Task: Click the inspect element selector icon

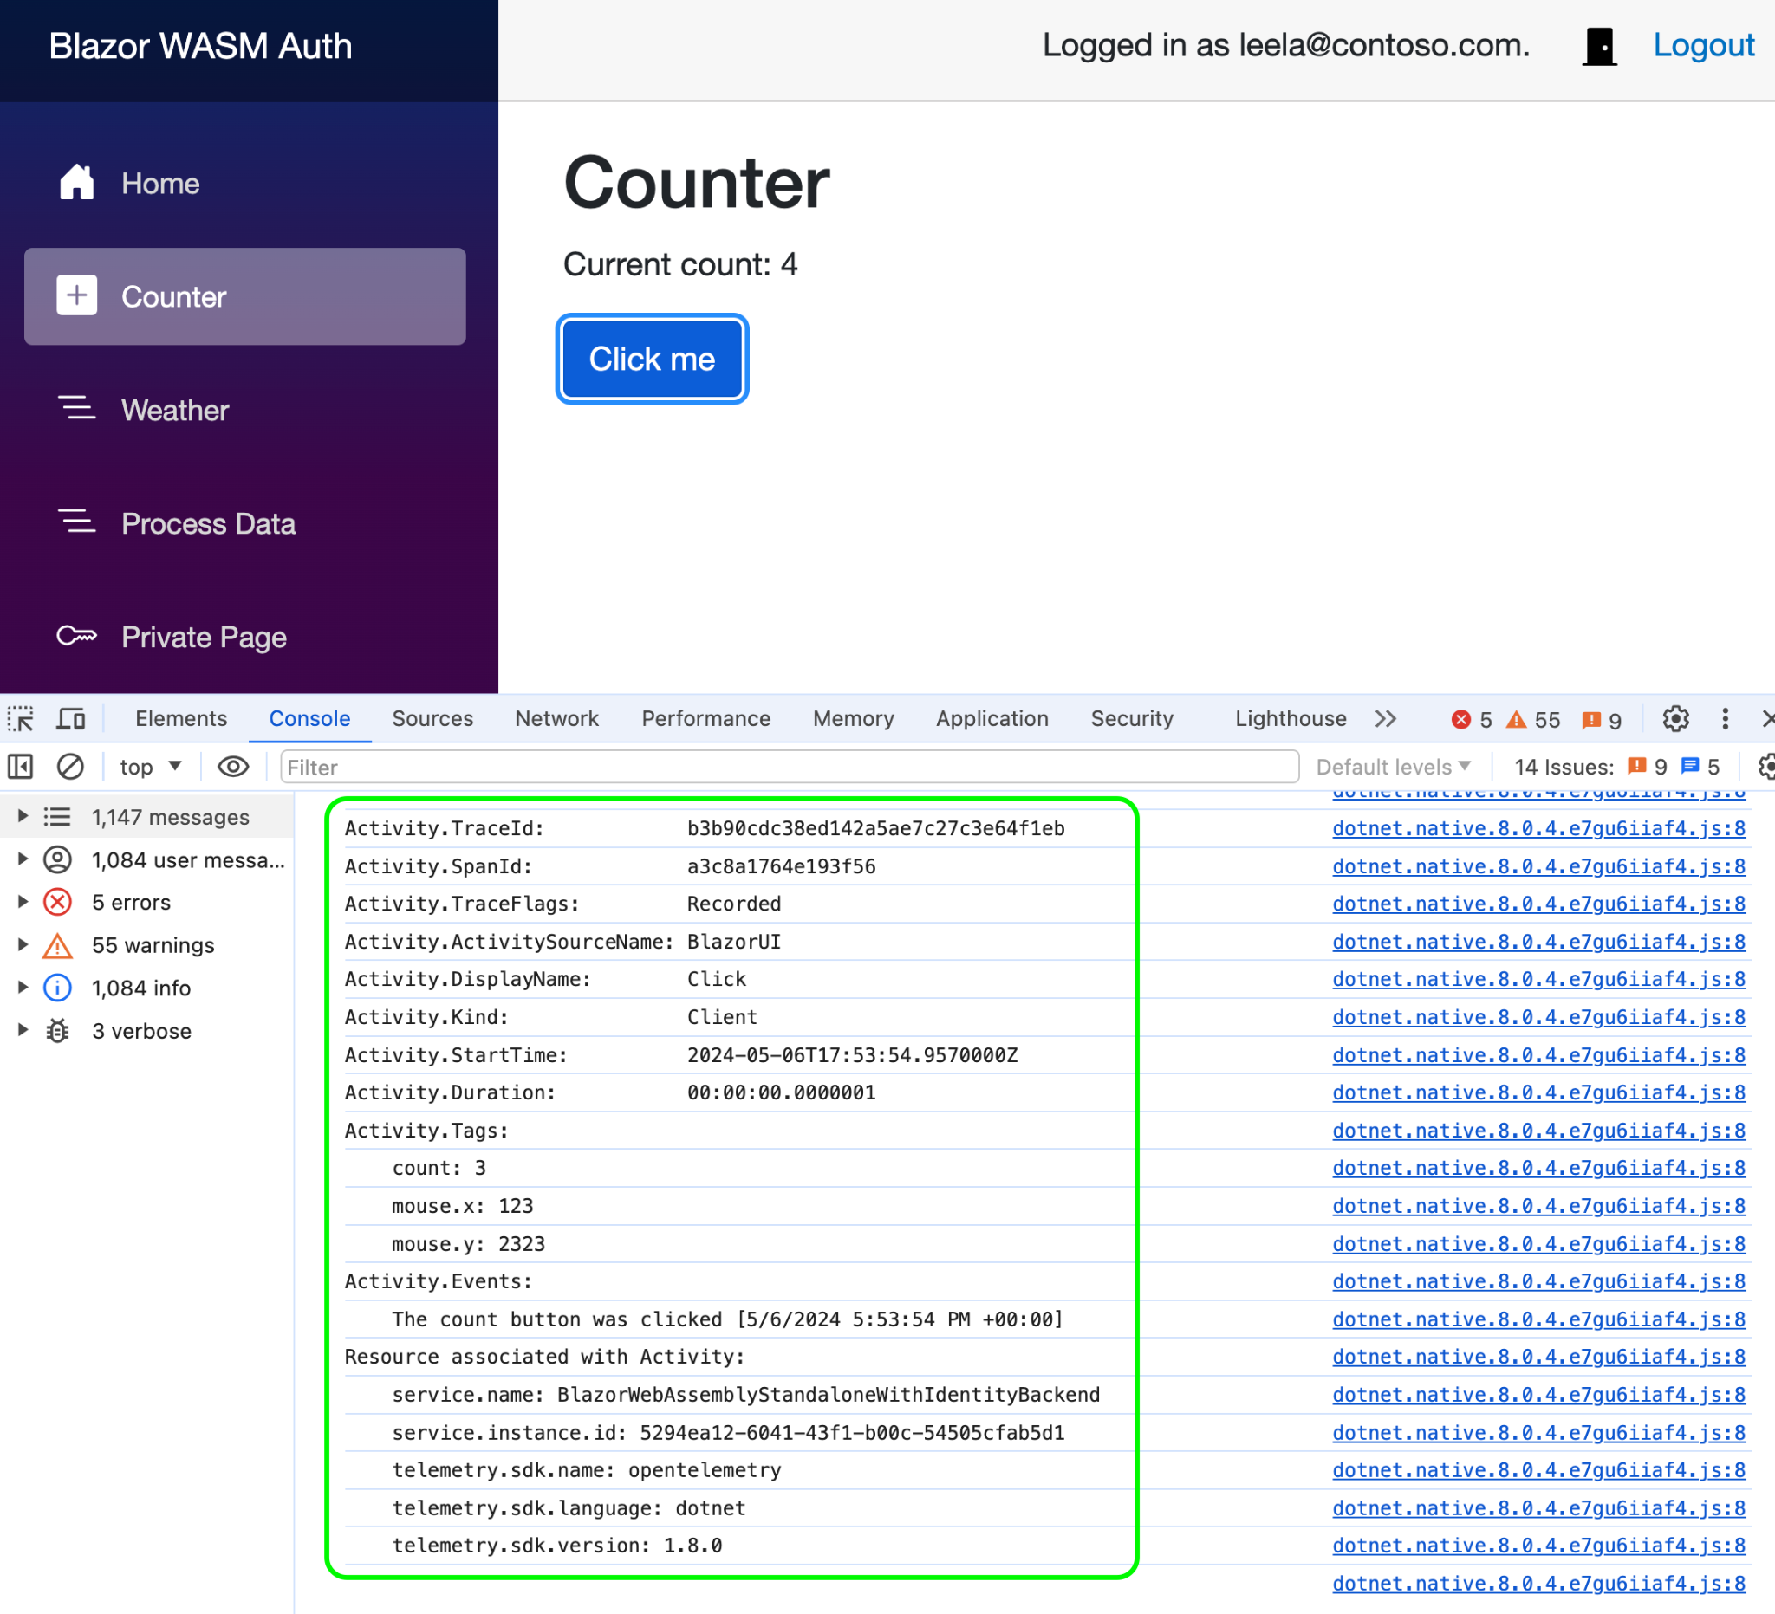Action: point(20,719)
